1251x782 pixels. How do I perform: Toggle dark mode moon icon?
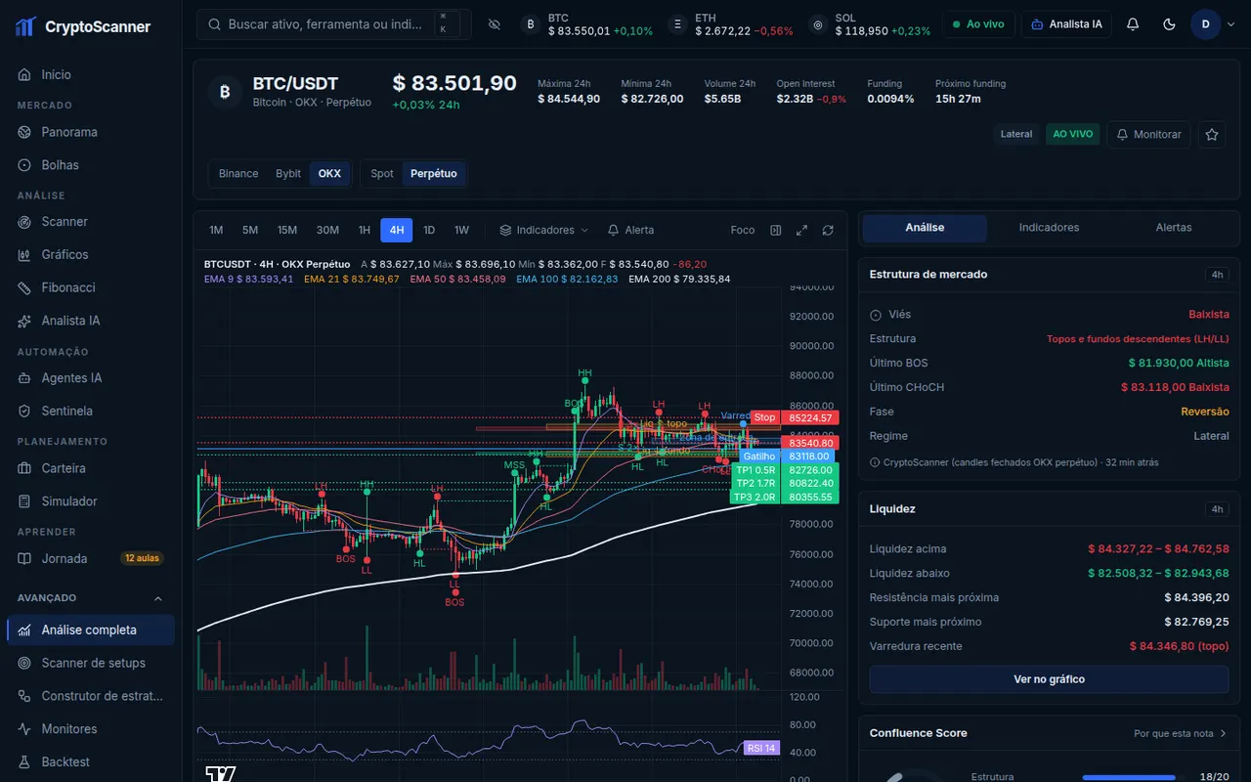[1169, 24]
